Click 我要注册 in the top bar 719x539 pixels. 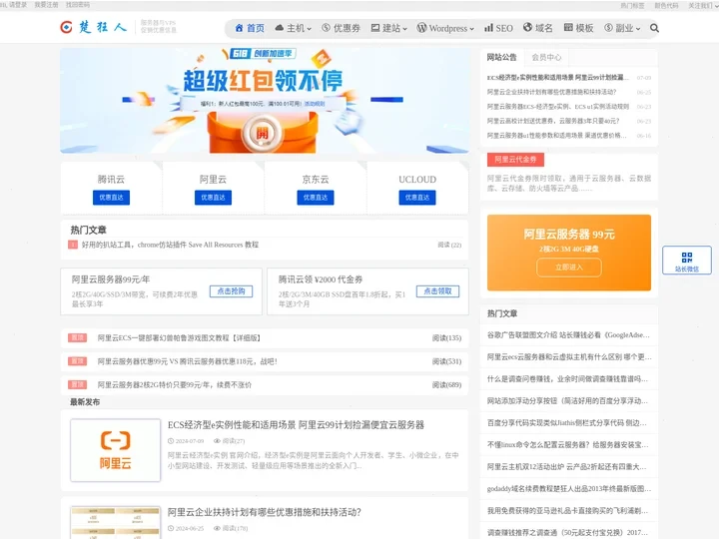(x=46, y=5)
